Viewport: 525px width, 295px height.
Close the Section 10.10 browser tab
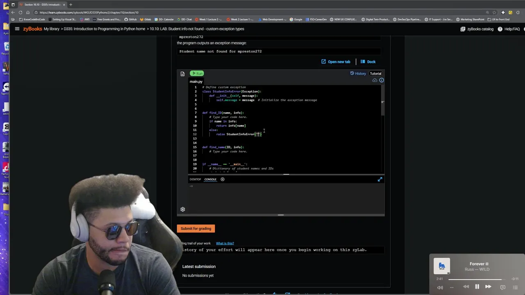click(x=64, y=5)
